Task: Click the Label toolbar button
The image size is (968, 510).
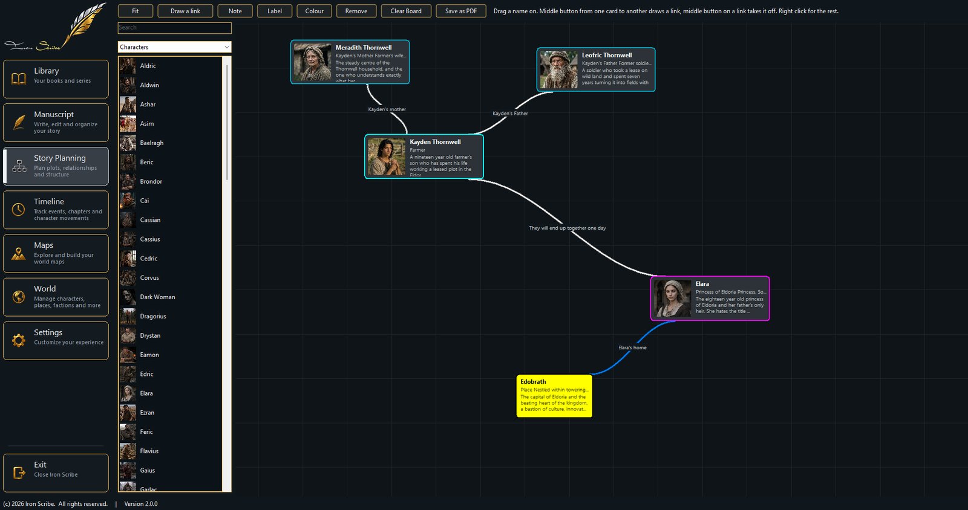Action: (275, 11)
